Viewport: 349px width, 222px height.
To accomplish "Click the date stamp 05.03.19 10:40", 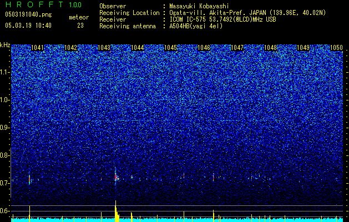I will 28,26.
